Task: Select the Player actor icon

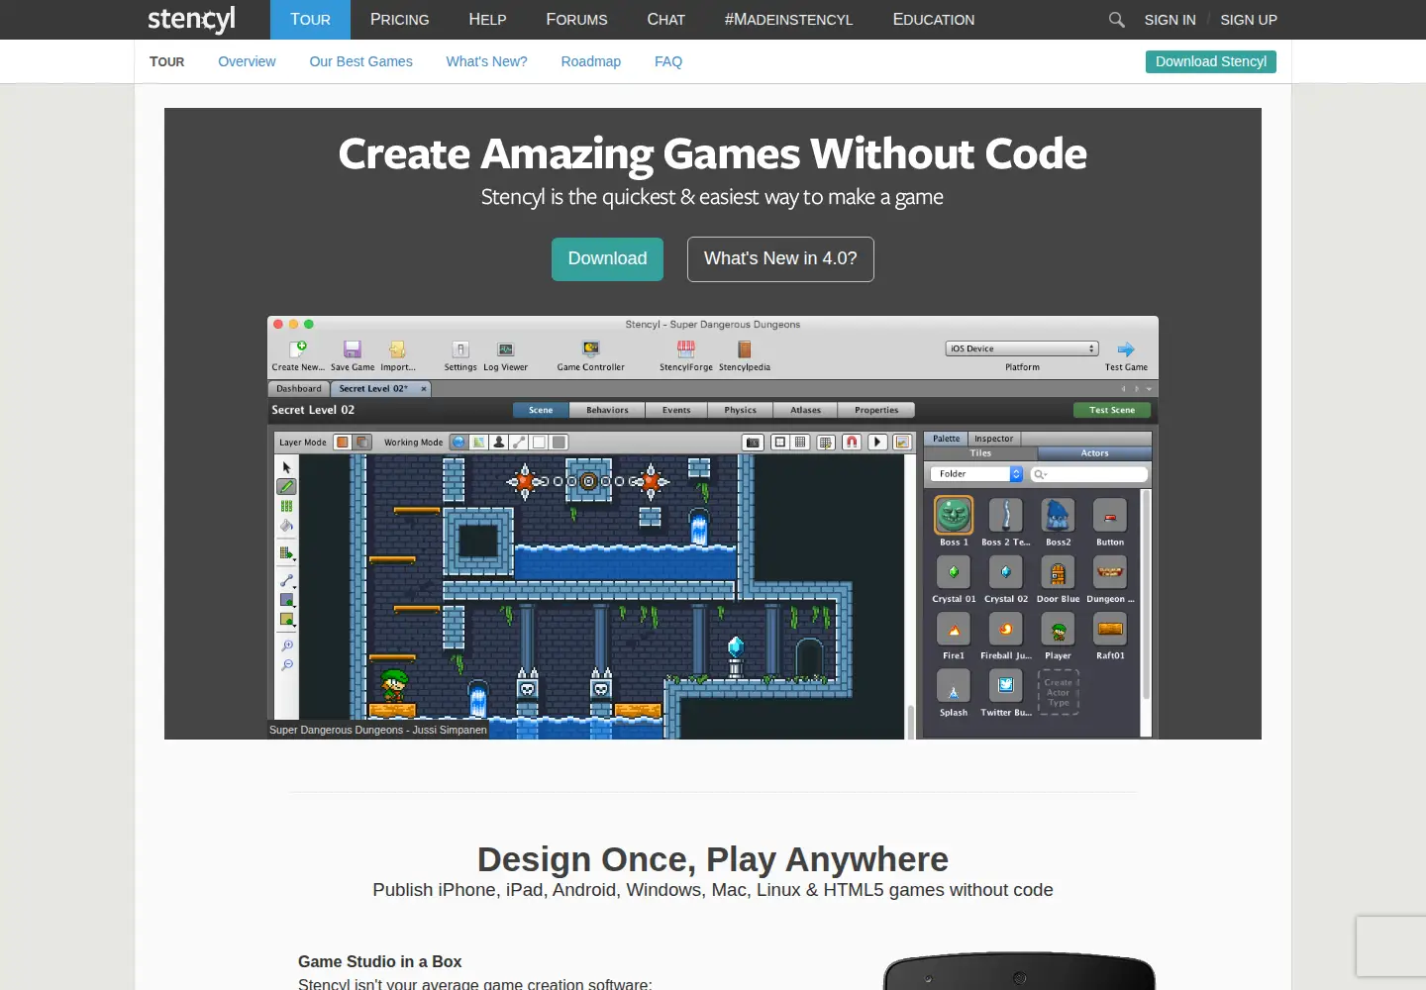Action: tap(1058, 629)
